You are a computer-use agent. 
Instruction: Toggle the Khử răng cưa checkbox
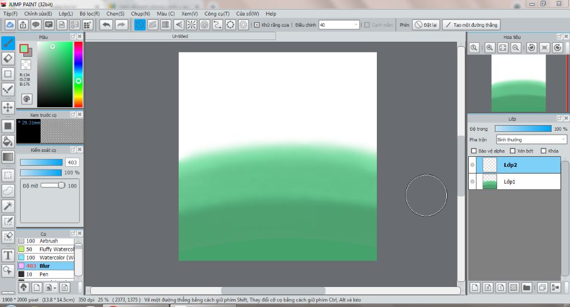tap(257, 24)
